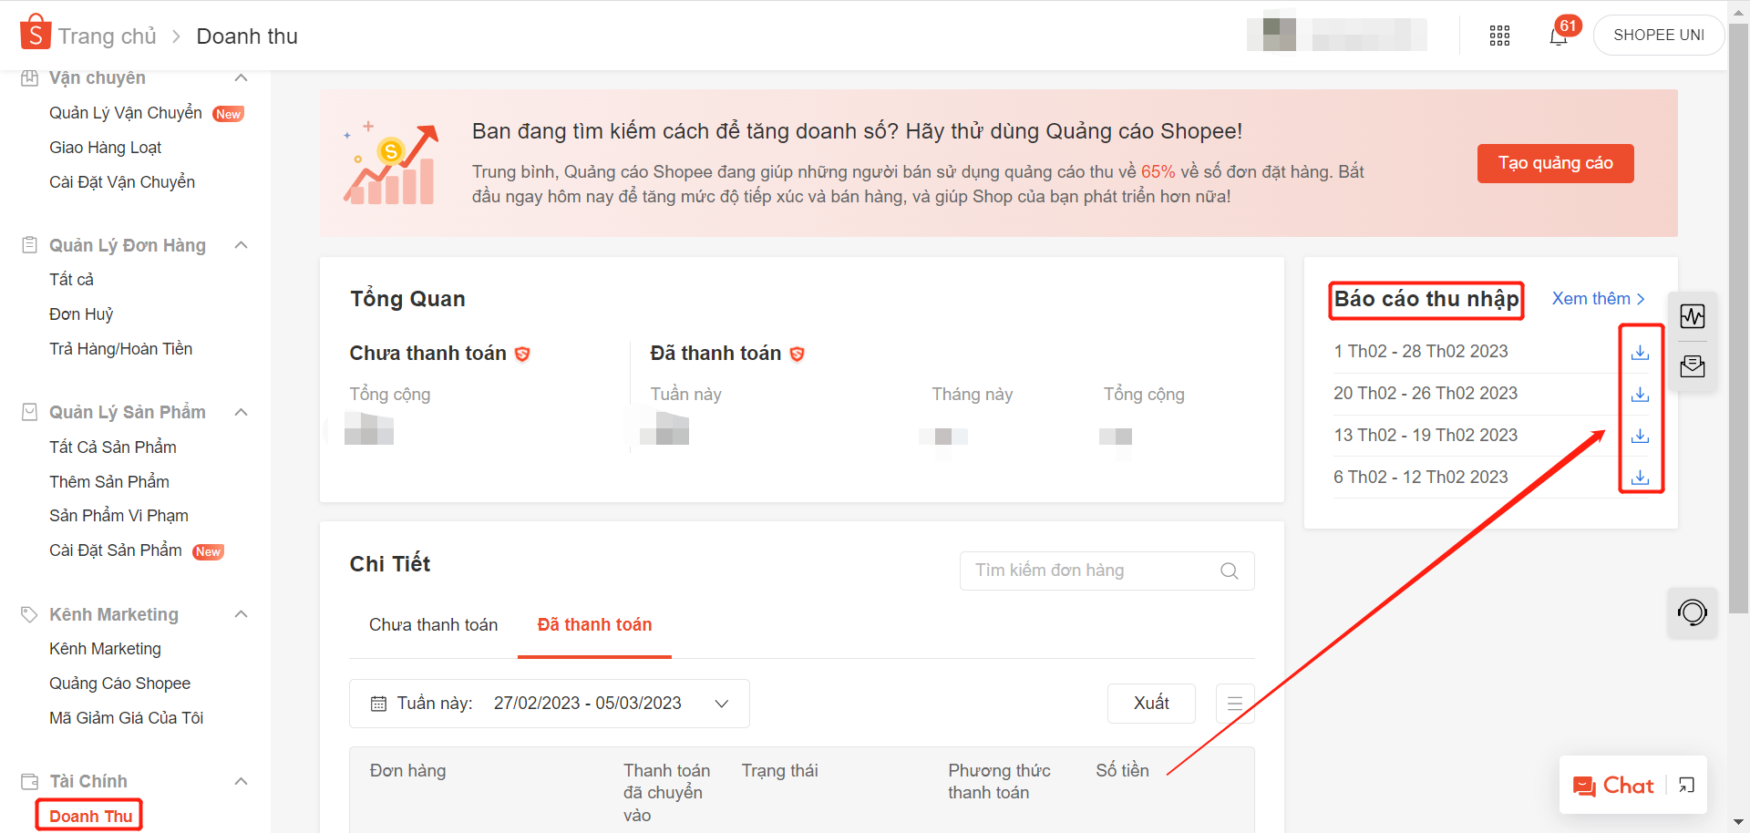Select Doanh Thu in the sidebar
Image resolution: width=1750 pixels, height=833 pixels.
point(90,816)
